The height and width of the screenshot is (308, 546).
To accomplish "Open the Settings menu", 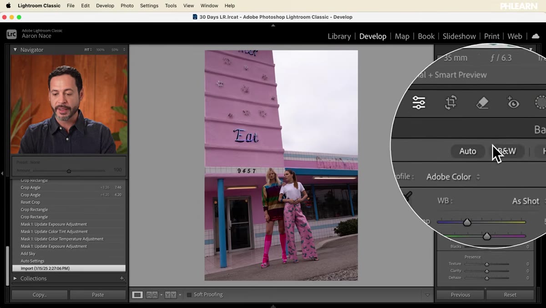I will (x=149, y=5).
